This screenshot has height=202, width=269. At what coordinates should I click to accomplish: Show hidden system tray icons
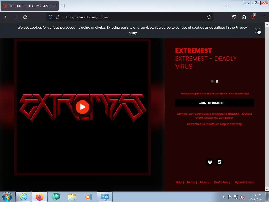223,197
